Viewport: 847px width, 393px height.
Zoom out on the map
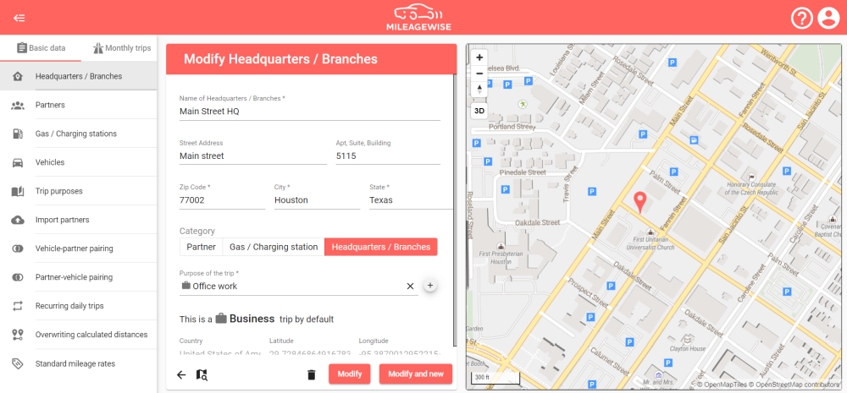[x=479, y=74]
